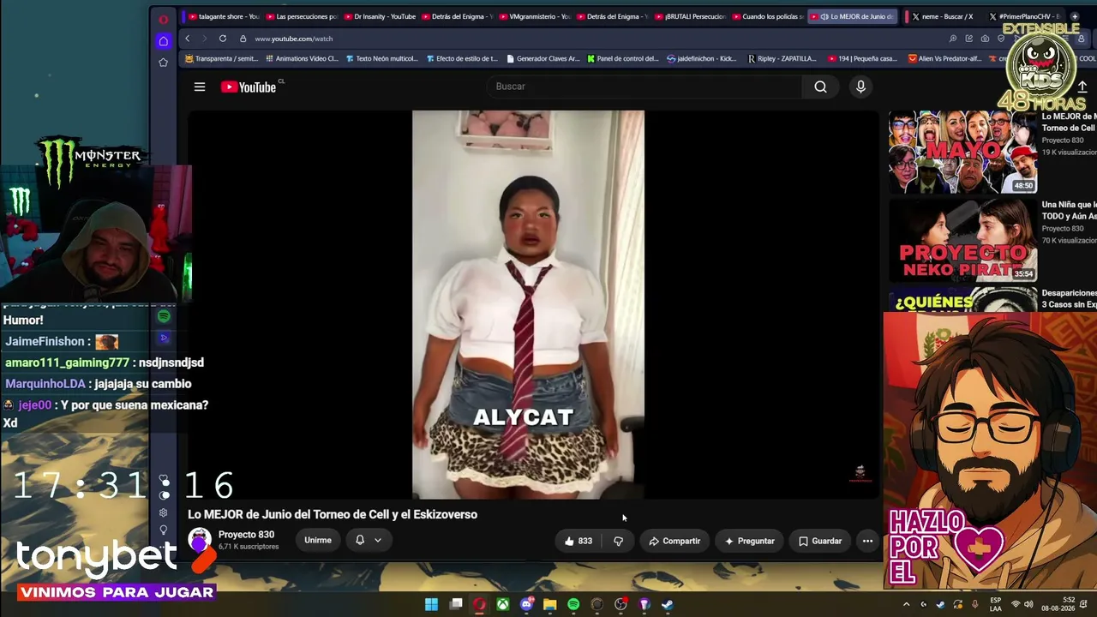The height and width of the screenshot is (617, 1097).
Task: Open the MAYO recommended video thumbnail
Action: [962, 152]
